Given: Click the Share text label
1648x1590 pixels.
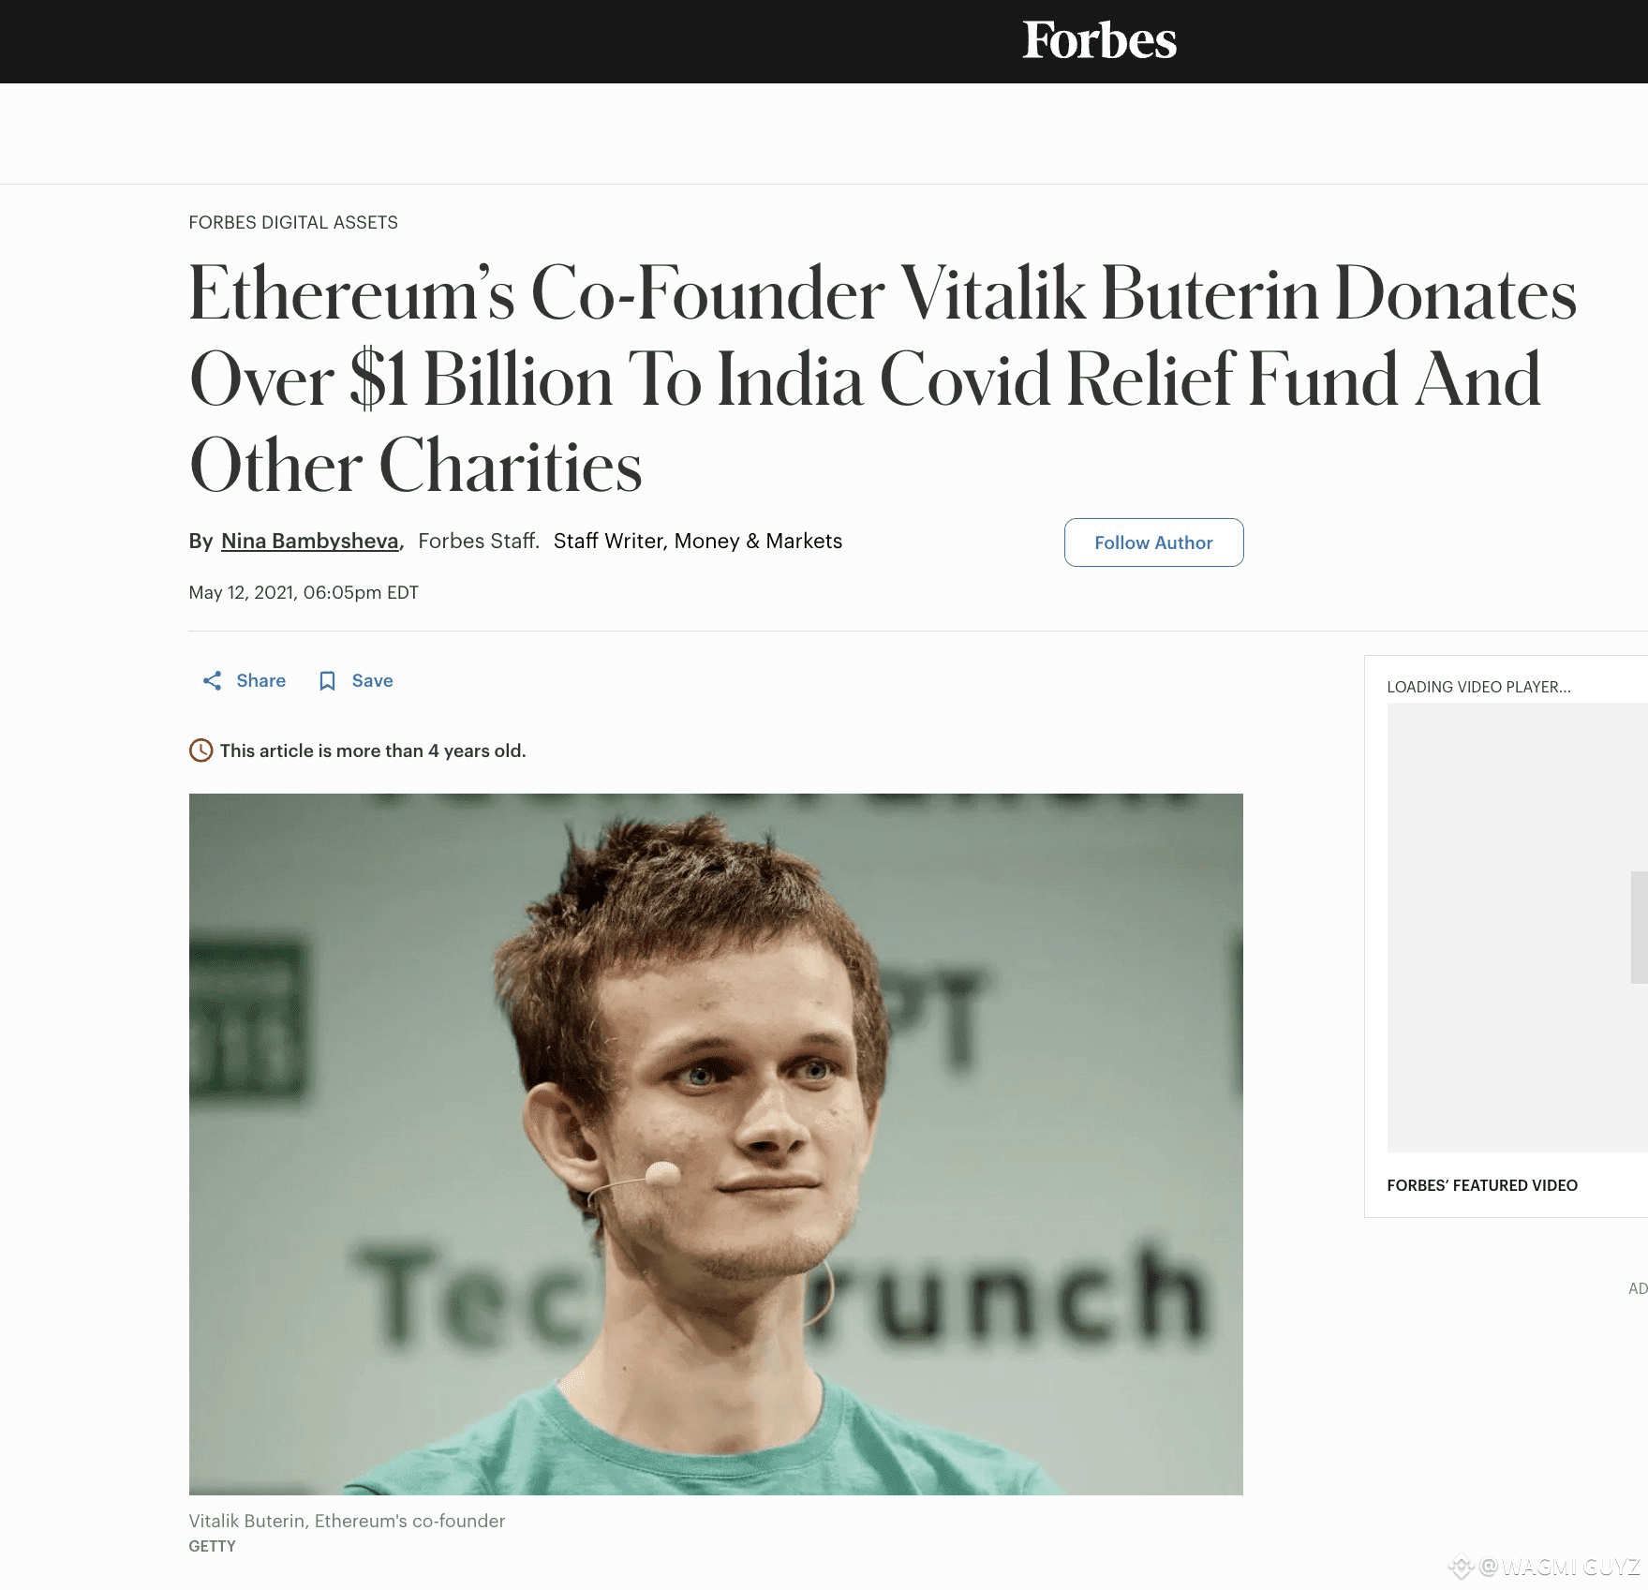Looking at the screenshot, I should click(x=260, y=681).
